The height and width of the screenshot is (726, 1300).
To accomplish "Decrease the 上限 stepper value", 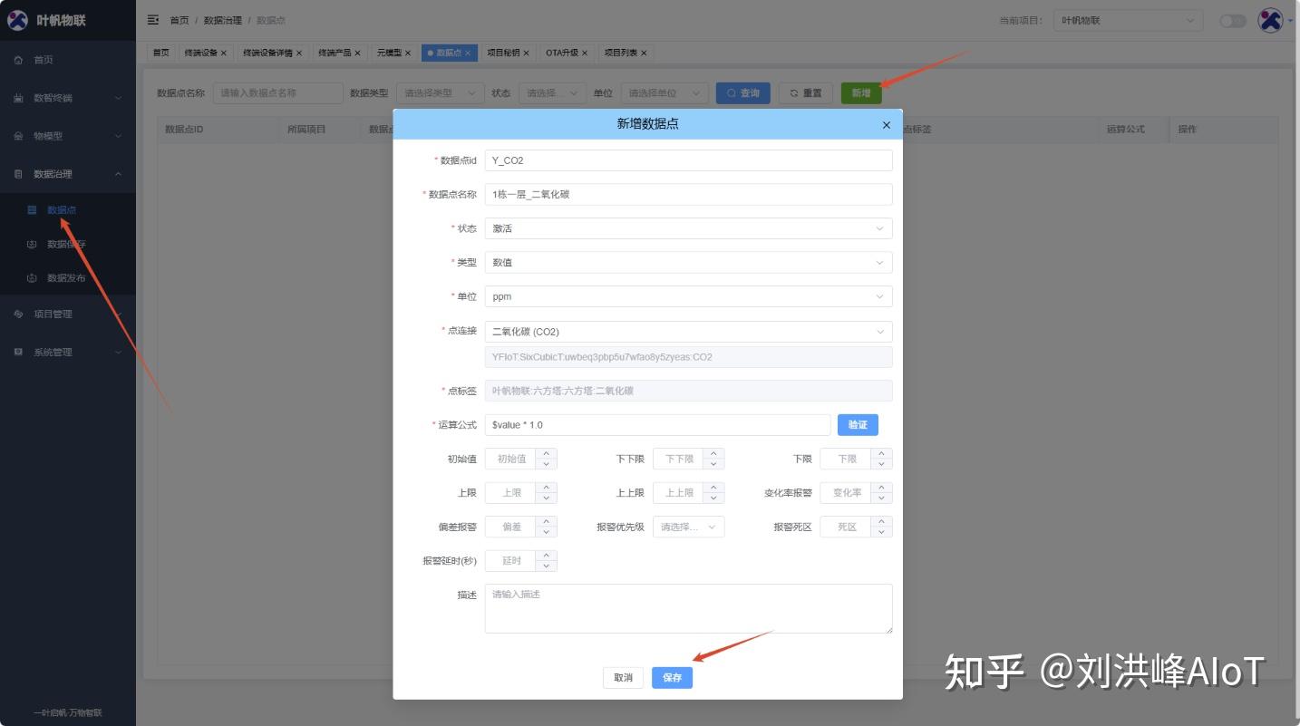I will pos(546,499).
